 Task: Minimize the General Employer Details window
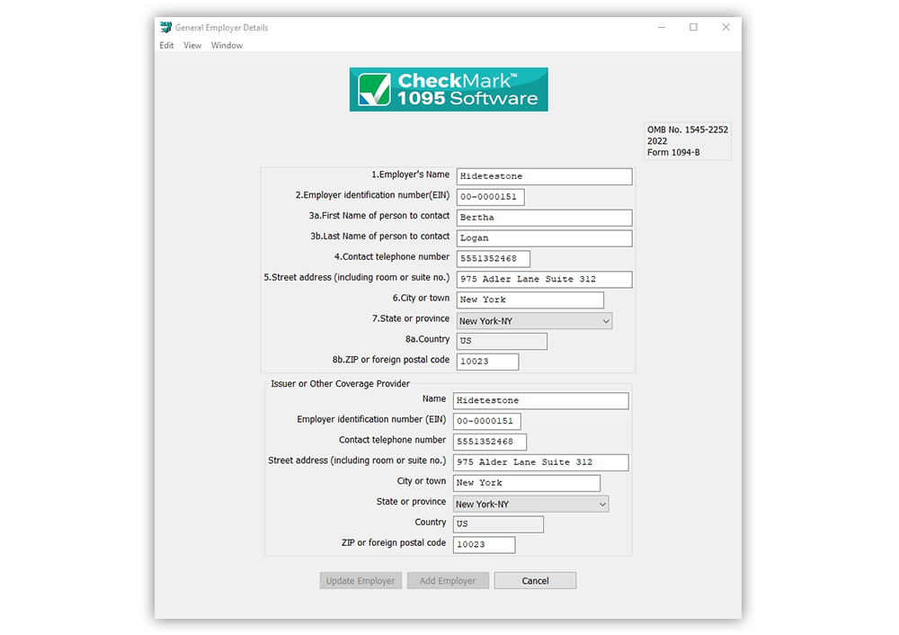(661, 27)
